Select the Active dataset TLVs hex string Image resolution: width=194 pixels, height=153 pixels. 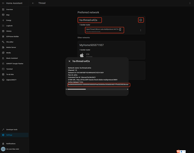(x=98, y=84)
